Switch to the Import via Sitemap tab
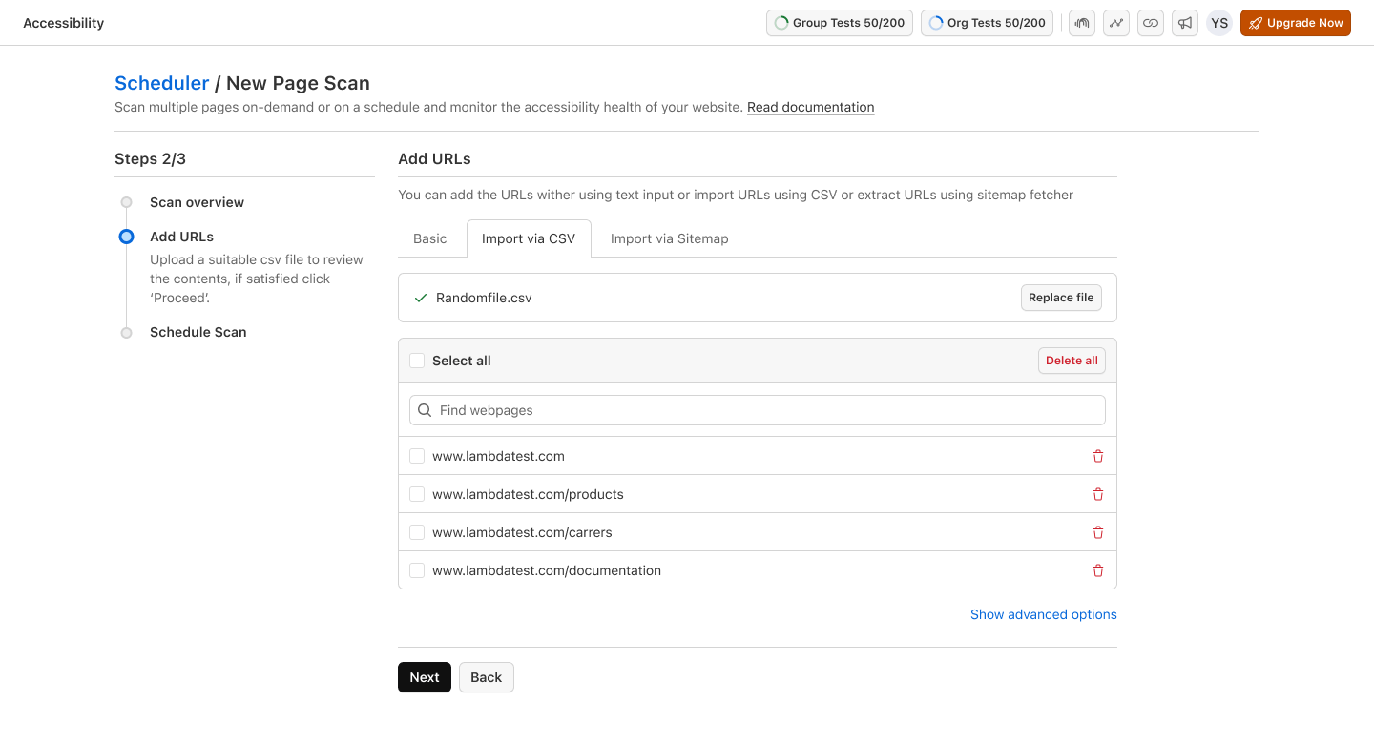 click(669, 238)
